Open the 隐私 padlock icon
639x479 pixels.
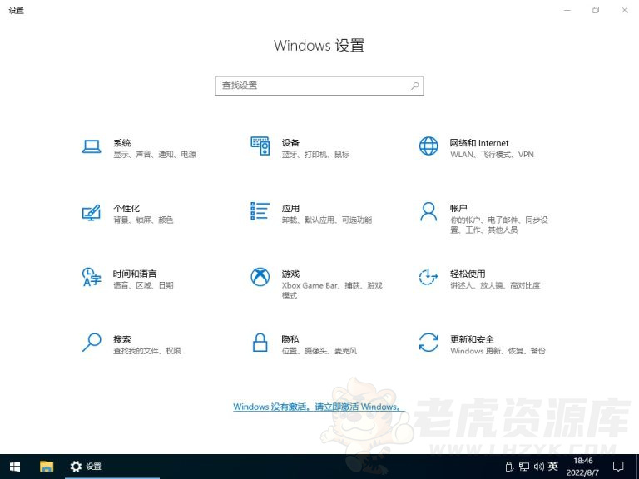tap(260, 342)
